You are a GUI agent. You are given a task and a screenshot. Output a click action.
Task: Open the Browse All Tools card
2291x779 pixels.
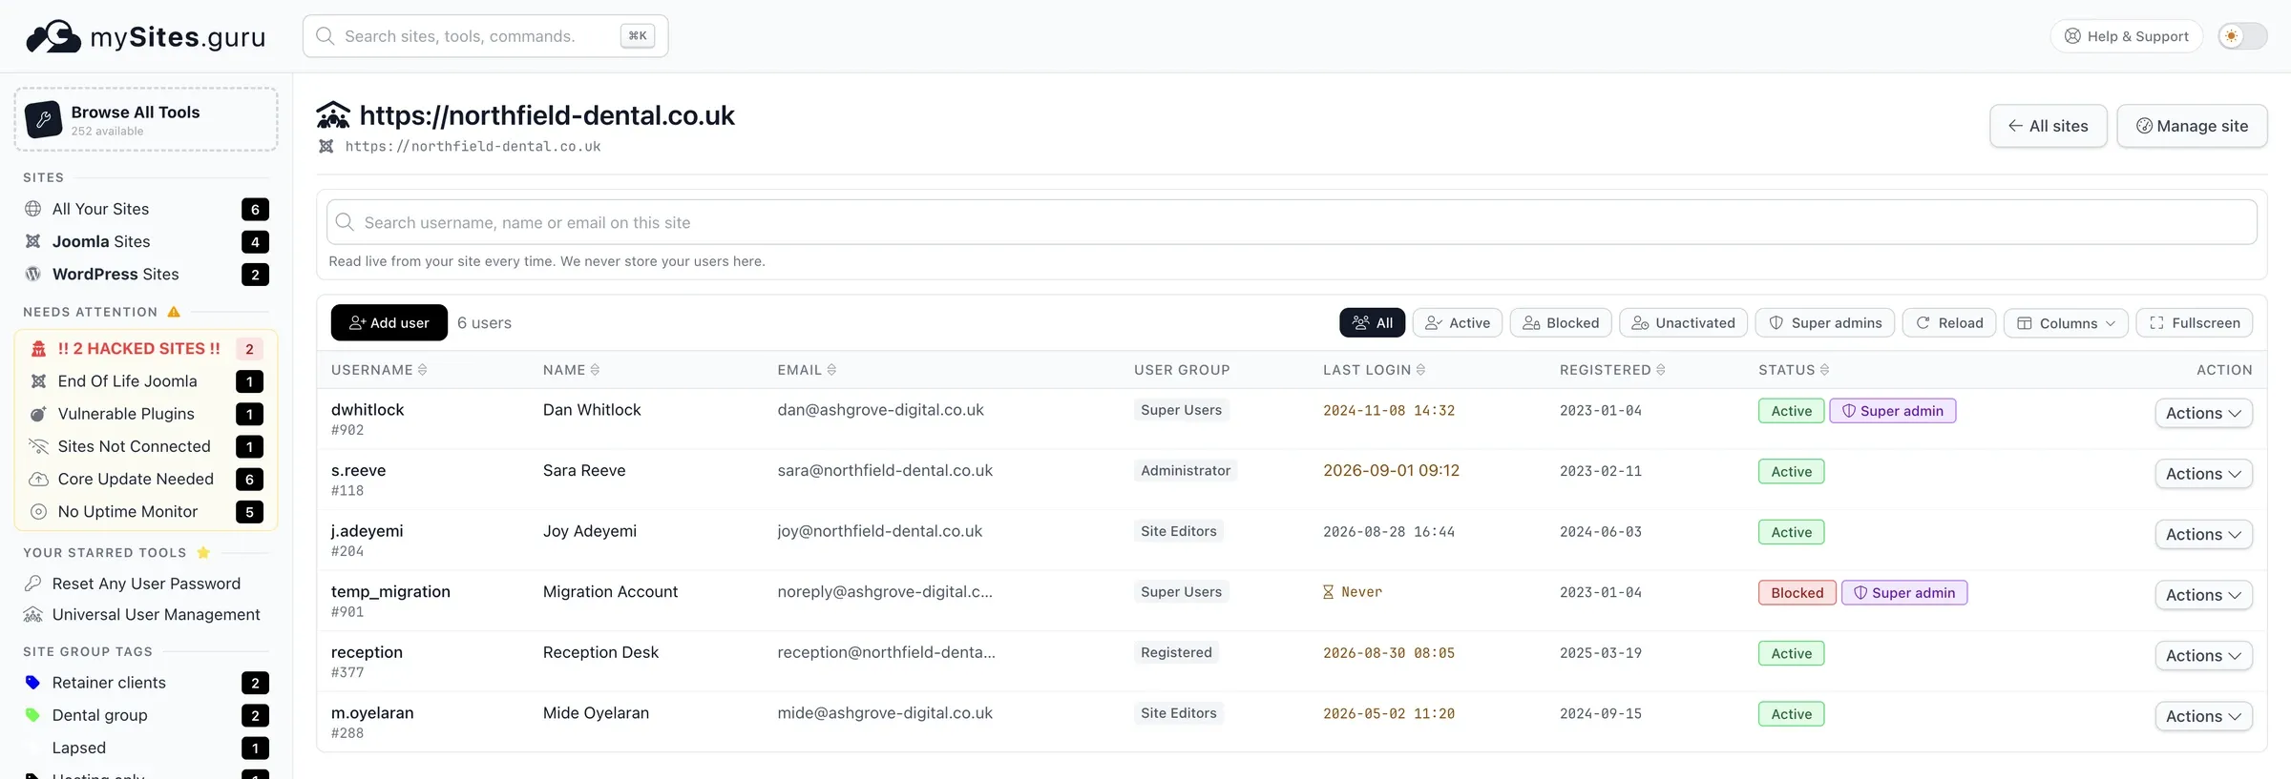click(x=146, y=119)
